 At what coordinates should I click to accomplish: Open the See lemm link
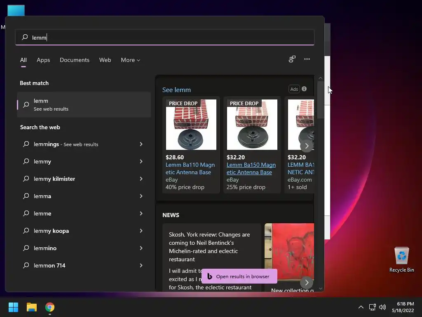click(176, 90)
